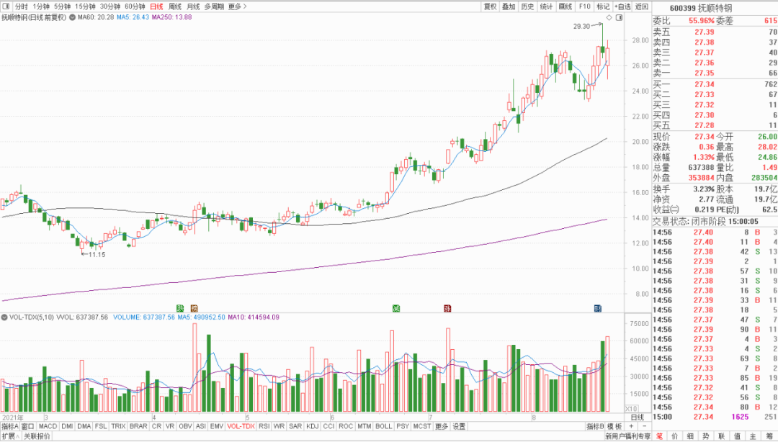This screenshot has width=778, height=442.
Task: Expand the 更多 periods menu at top
Action: click(237, 6)
